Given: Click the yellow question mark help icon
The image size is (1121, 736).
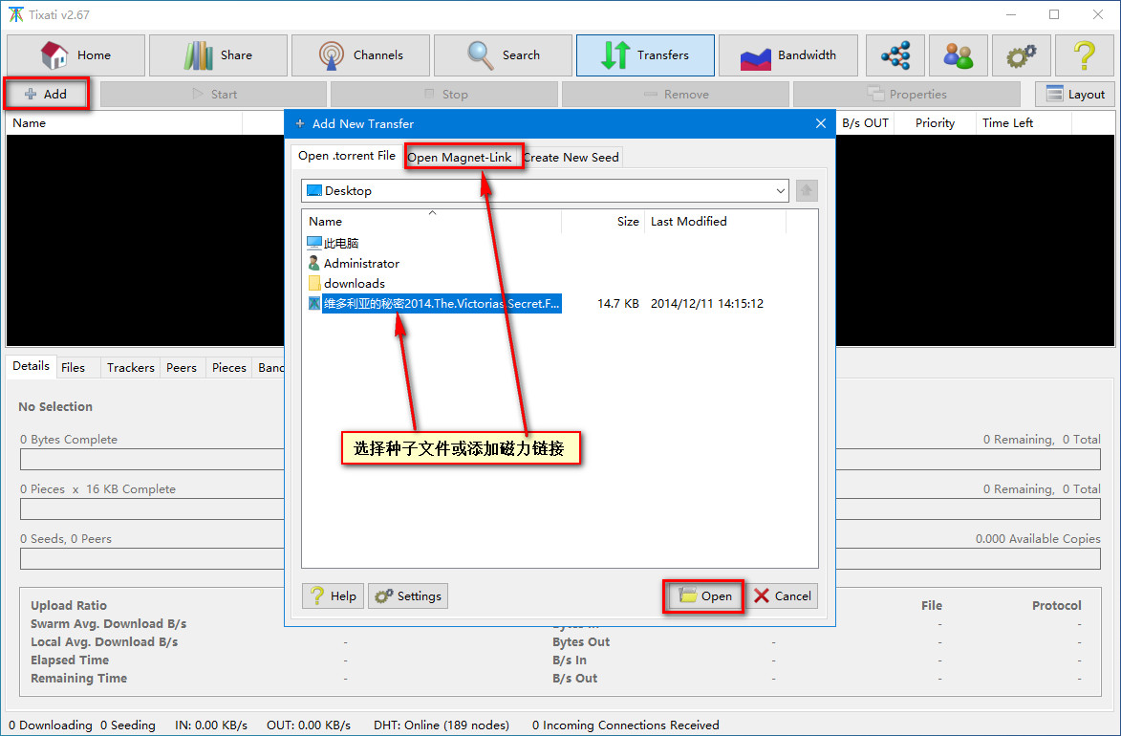Looking at the screenshot, I should 1084,55.
